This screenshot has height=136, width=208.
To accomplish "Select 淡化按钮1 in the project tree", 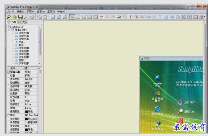I will tap(24, 33).
